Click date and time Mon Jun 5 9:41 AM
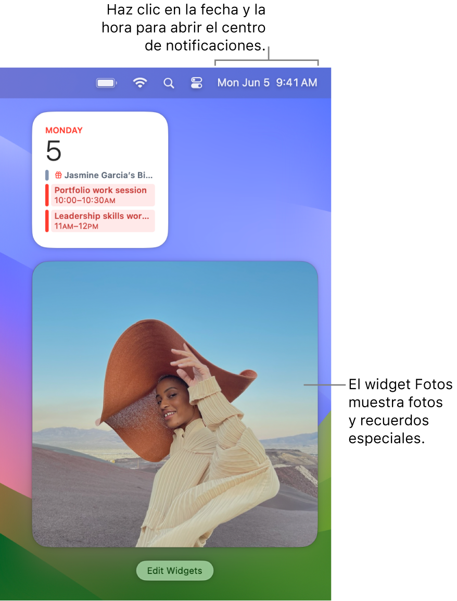Image resolution: width=457 pixels, height=601 pixels. click(268, 83)
